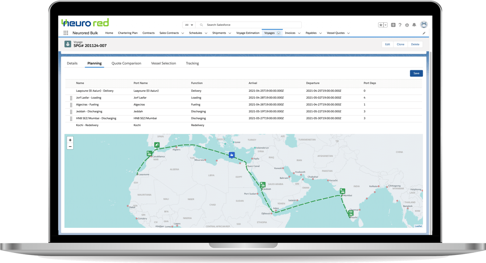Click the "Kochi - Redelivery" row name
The image size is (486, 263).
pos(87,125)
